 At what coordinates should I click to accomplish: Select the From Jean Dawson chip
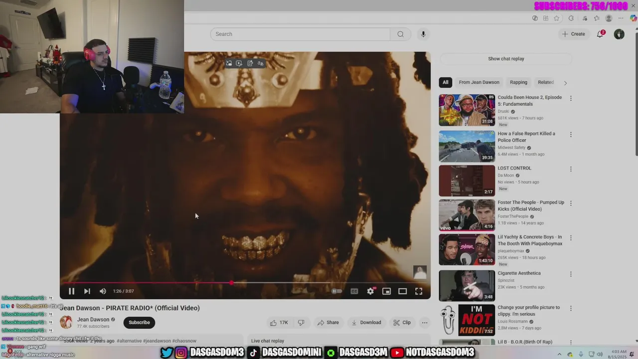click(x=479, y=82)
